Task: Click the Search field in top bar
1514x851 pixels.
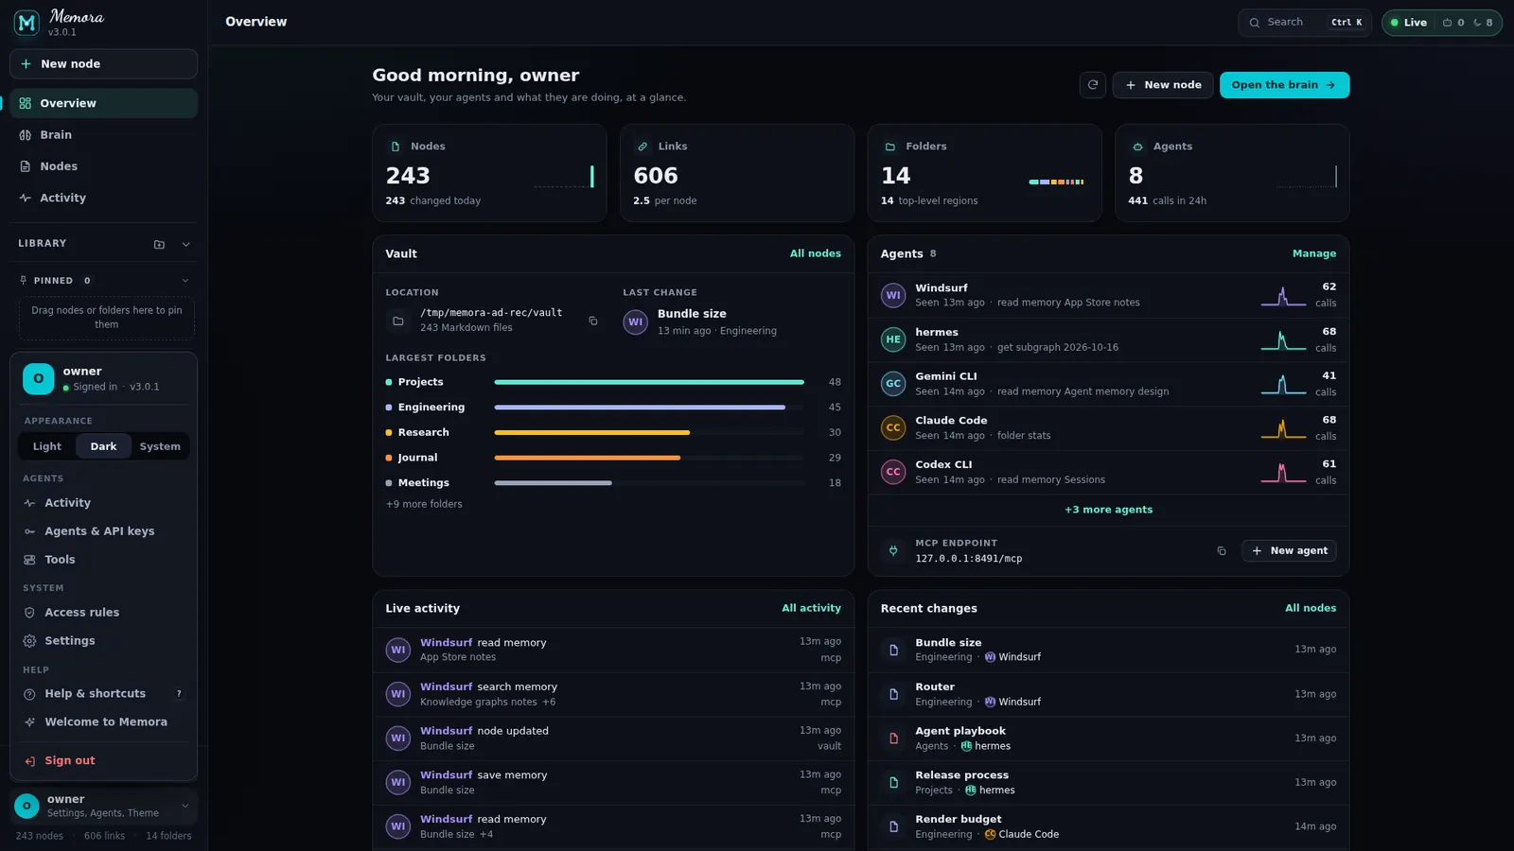Action: [x=1305, y=23]
